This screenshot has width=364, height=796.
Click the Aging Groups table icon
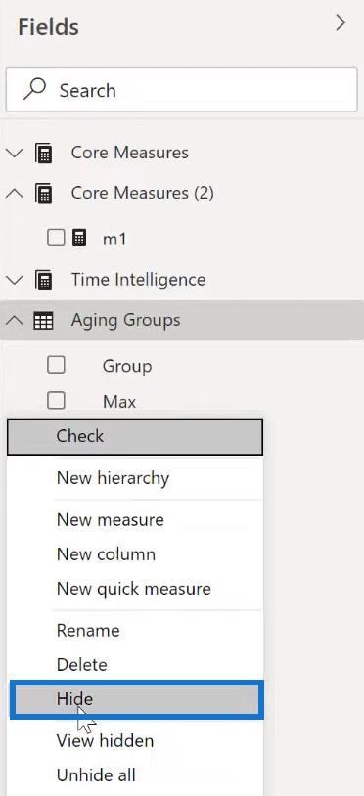point(43,321)
